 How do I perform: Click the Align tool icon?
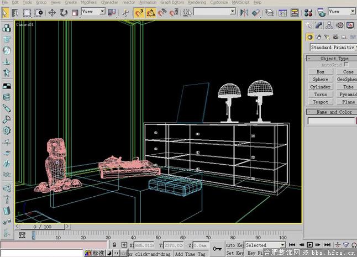click(256, 13)
